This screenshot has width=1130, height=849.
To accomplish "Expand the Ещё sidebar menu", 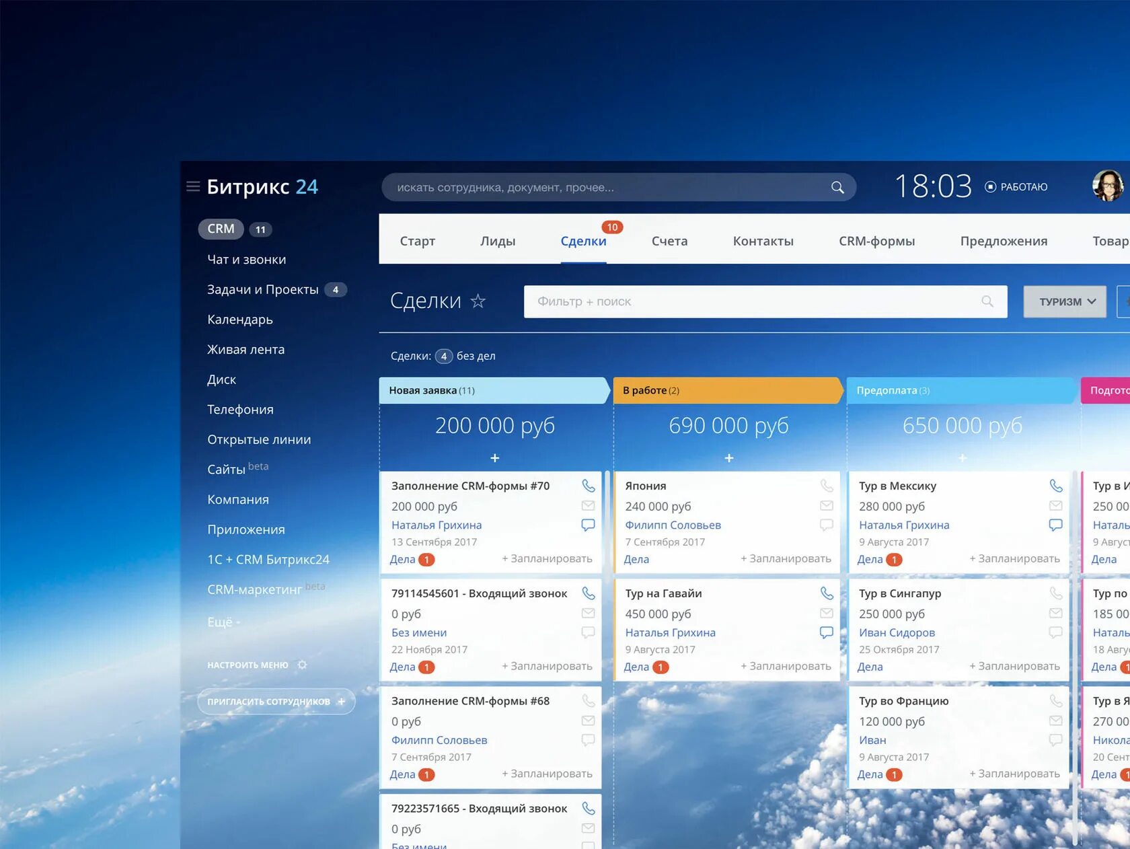I will [223, 622].
